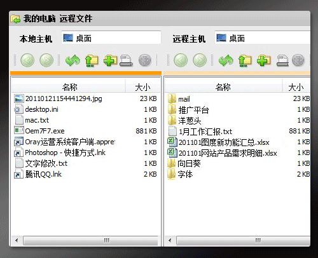Click the remote list scroll left arrow
This screenshot has width=318, height=258.
click(x=170, y=241)
